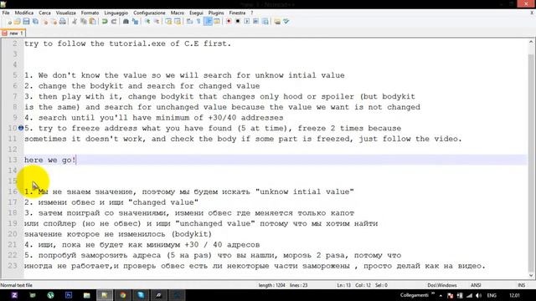Viewport: 536px width, 301px height.
Task: Click 'Ln : 13' in the status bar
Action: (x=343, y=285)
